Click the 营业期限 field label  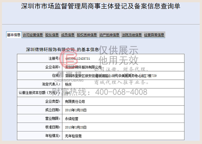coord(53,119)
